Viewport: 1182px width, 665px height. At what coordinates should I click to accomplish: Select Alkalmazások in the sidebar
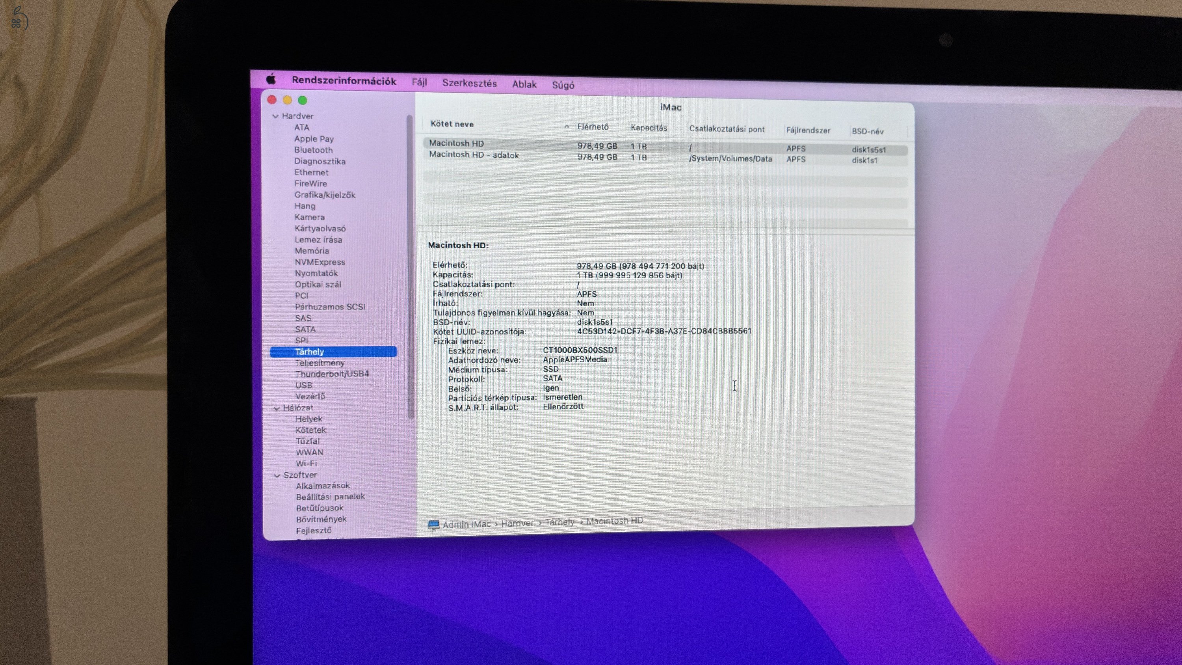tap(323, 486)
